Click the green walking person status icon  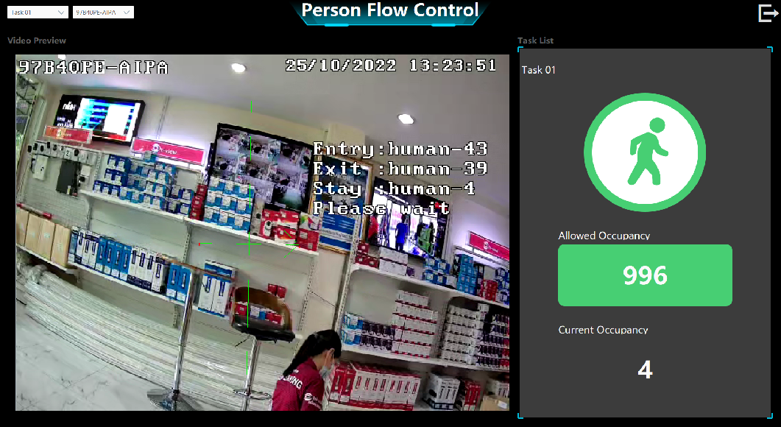(645, 152)
